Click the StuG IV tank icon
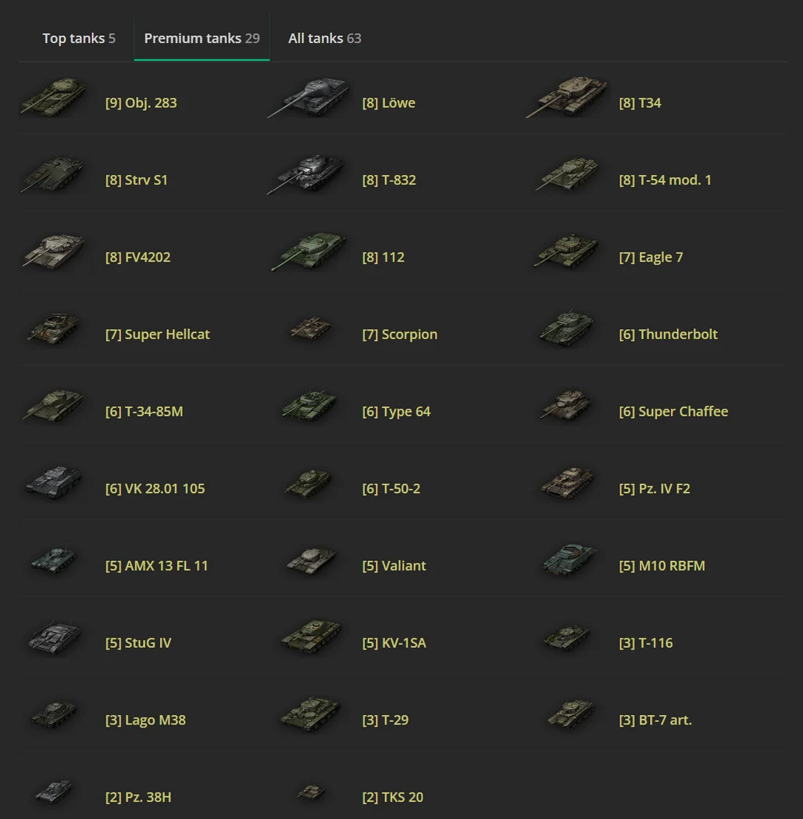Viewport: 803px width, 819px height. point(55,638)
